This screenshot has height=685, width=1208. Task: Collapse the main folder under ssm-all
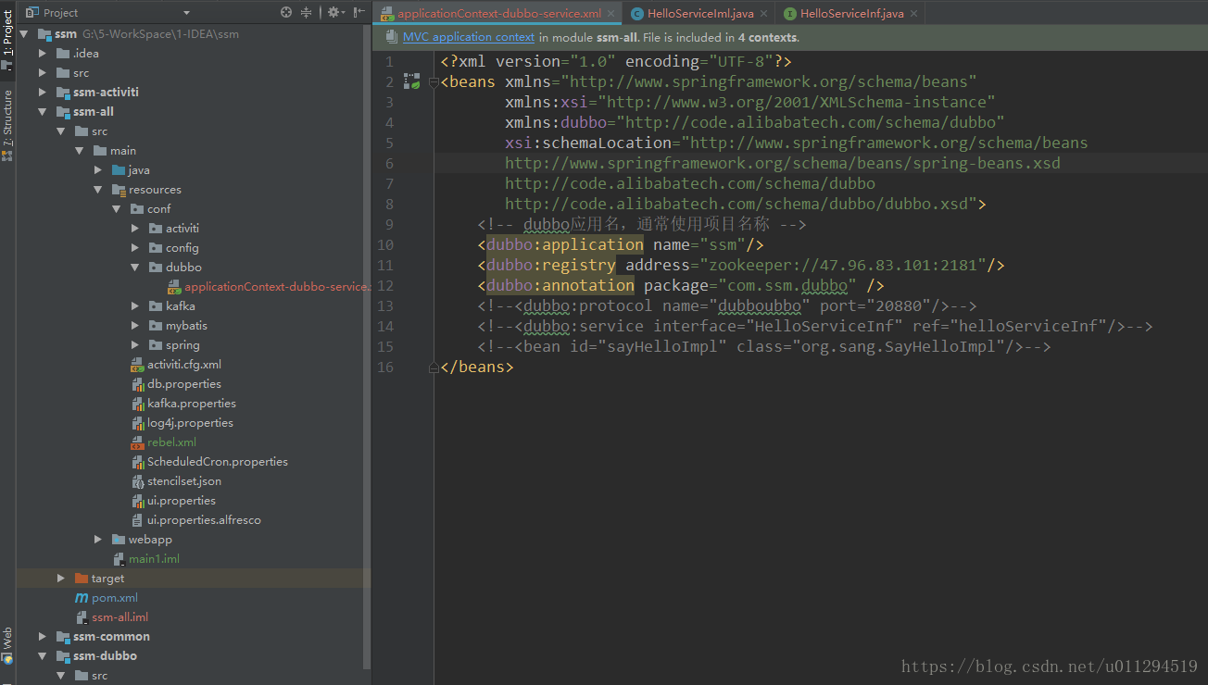pos(80,151)
